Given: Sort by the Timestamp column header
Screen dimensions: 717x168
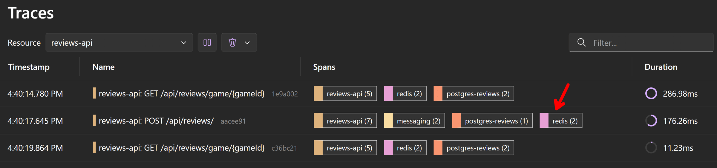Looking at the screenshot, I should (x=29, y=67).
